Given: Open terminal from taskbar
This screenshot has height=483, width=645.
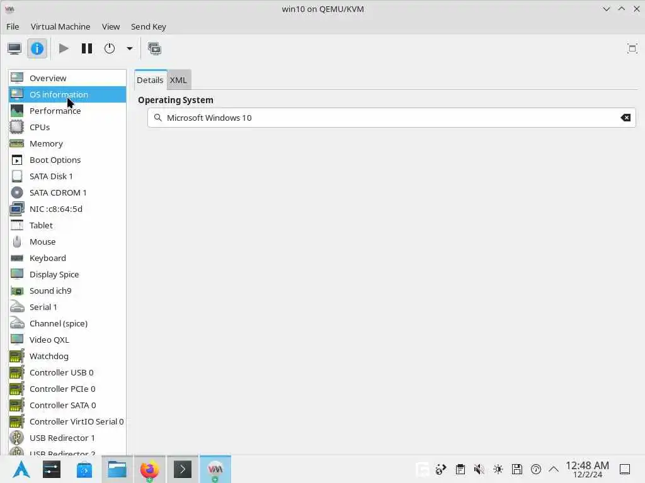Looking at the screenshot, I should 183,469.
